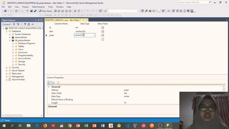Expand the Management node
Screen dimensions: 229x129
pyautogui.click(x=6, y=77)
